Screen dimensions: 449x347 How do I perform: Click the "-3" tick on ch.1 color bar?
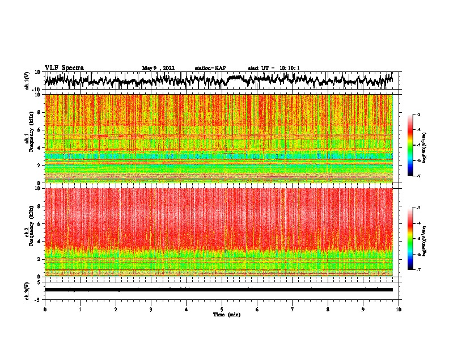point(418,115)
